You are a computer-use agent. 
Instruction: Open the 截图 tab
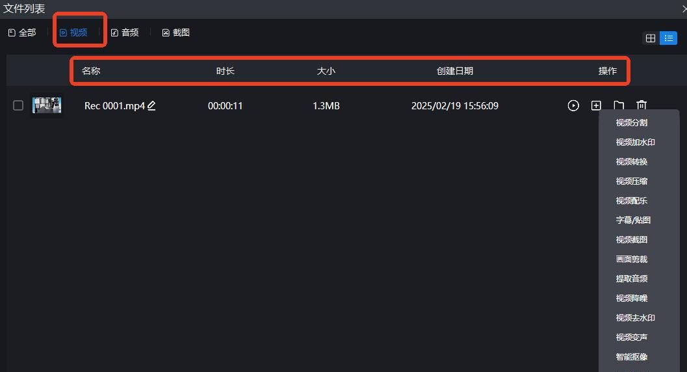(176, 33)
